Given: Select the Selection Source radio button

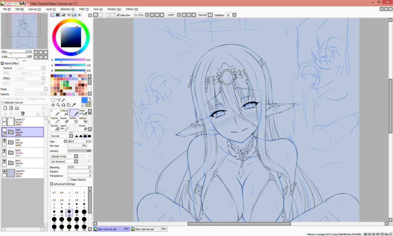Looking at the screenshot, I should tap(2, 103).
